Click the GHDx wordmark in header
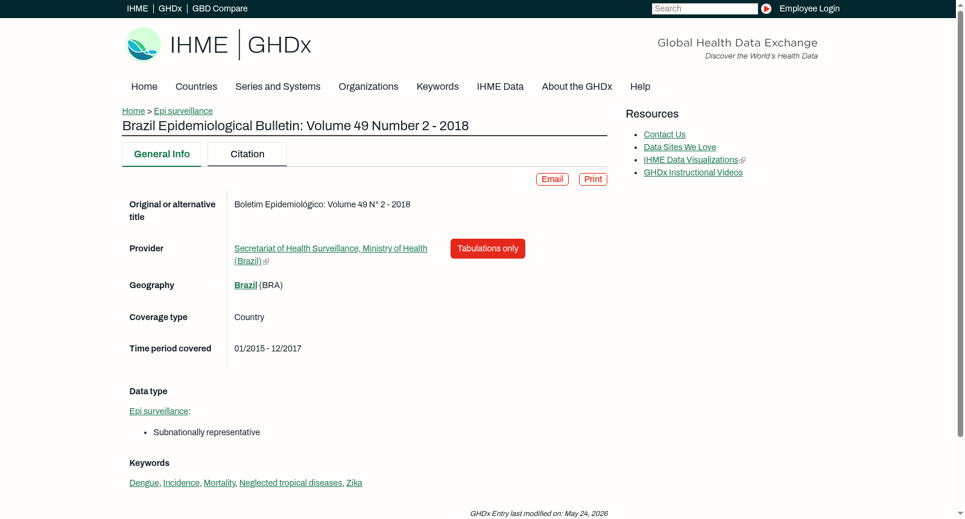Viewport: 965px width, 519px height. (x=279, y=45)
